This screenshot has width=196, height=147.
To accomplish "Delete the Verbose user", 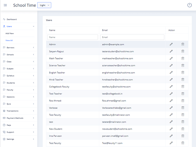I will pos(183,108).
